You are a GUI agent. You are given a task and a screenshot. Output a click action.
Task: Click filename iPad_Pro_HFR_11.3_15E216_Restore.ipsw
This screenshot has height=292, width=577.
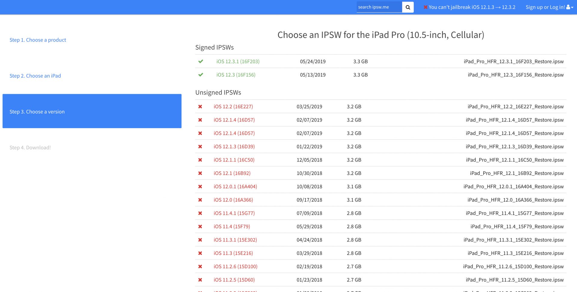click(516, 253)
